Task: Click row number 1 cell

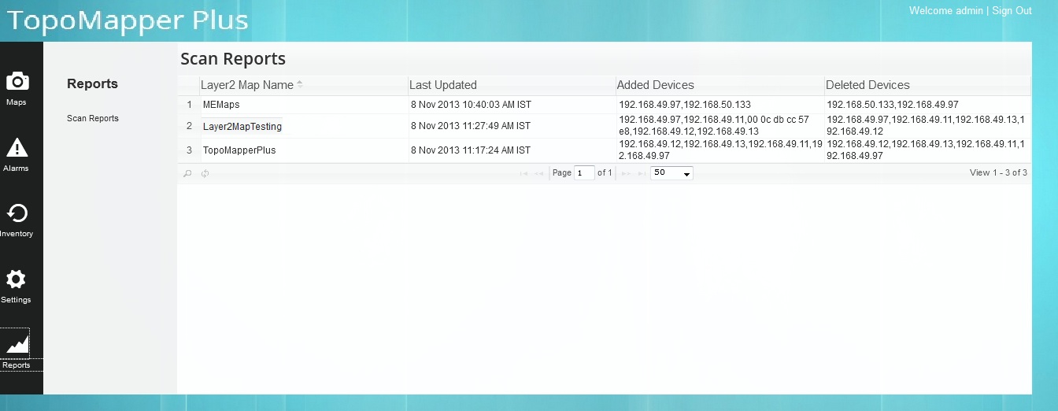Action: pyautogui.click(x=189, y=104)
